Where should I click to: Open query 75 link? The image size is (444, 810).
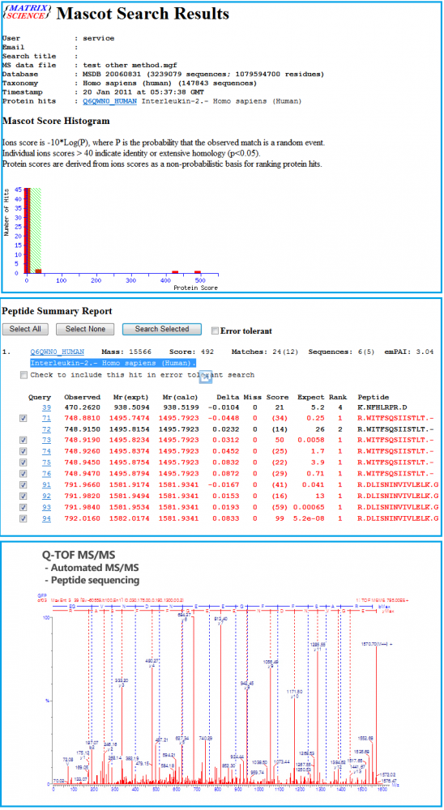tap(46, 462)
